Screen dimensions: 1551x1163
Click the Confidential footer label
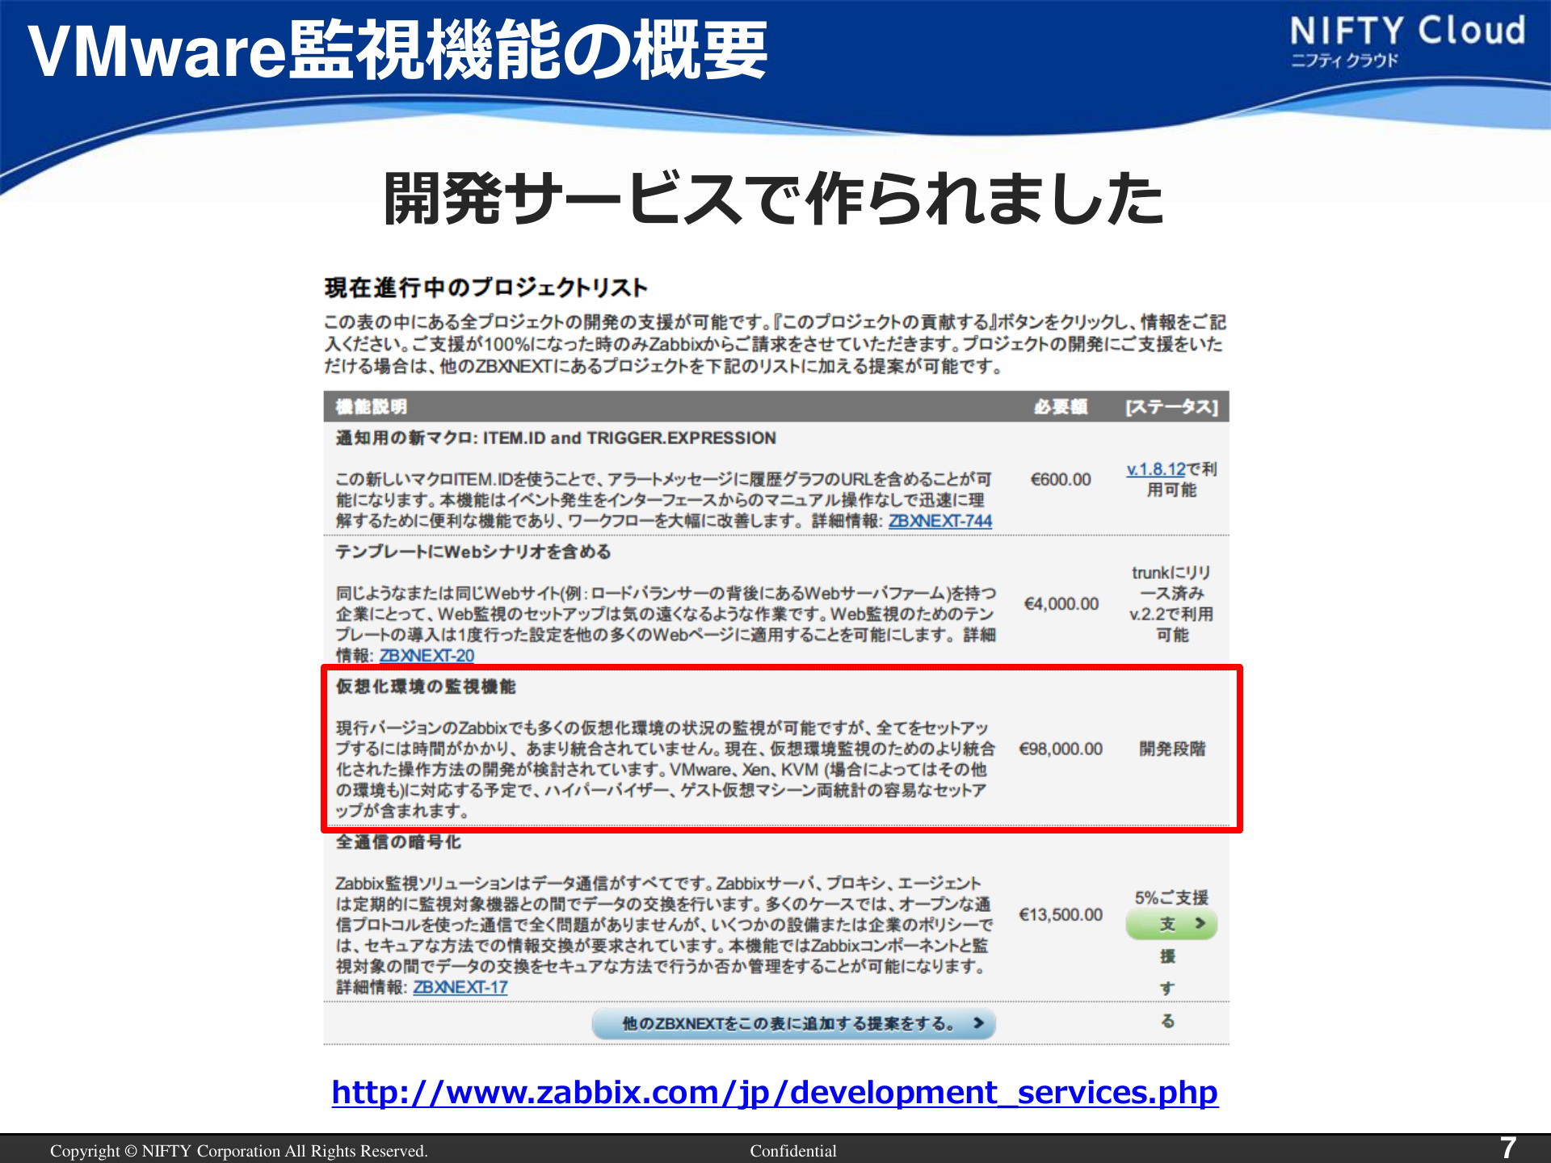[x=793, y=1151]
